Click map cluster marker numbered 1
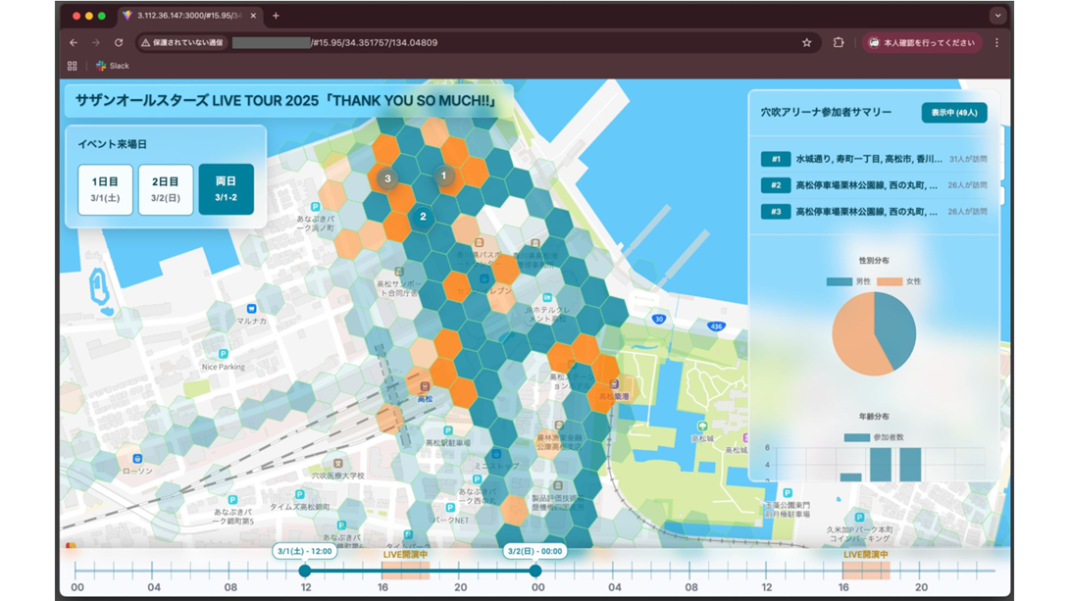This screenshot has height=601, width=1069. 443,176
